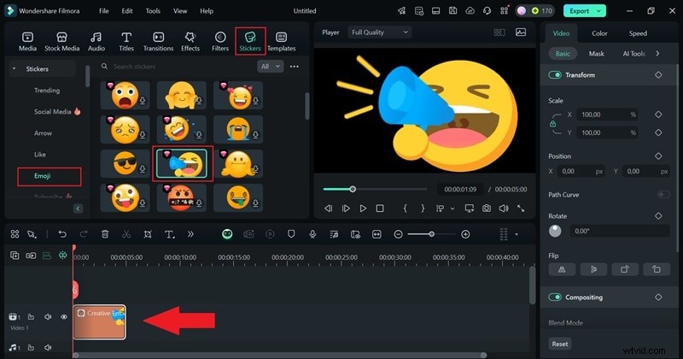
Task: Toggle the Compositing switch
Action: [555, 297]
